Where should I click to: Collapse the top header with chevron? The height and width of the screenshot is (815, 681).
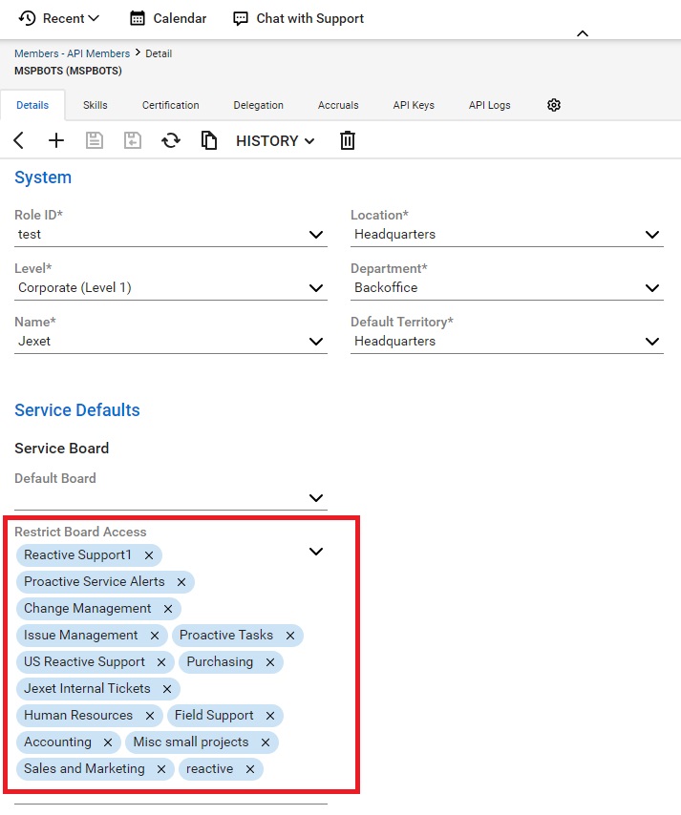click(x=583, y=33)
